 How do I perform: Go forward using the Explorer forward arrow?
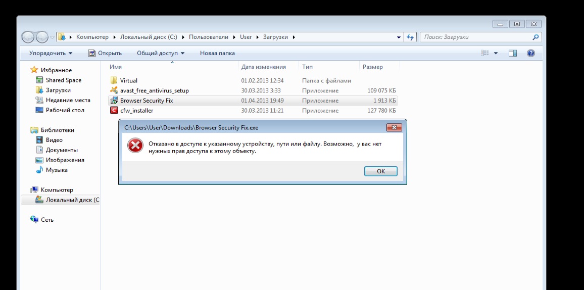point(42,37)
